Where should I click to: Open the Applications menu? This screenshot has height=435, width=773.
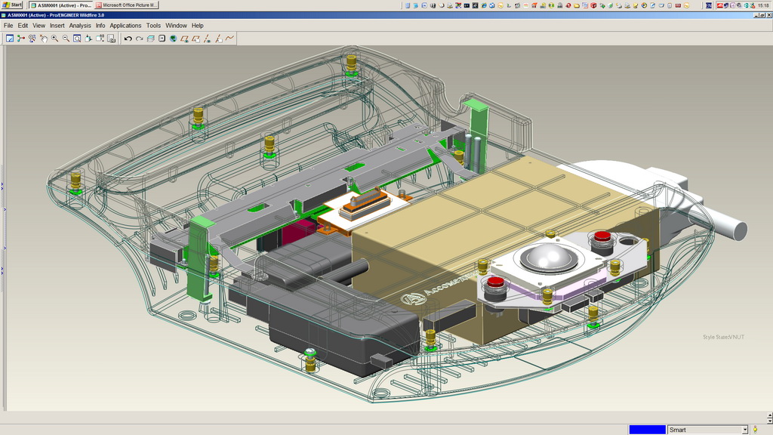point(125,26)
